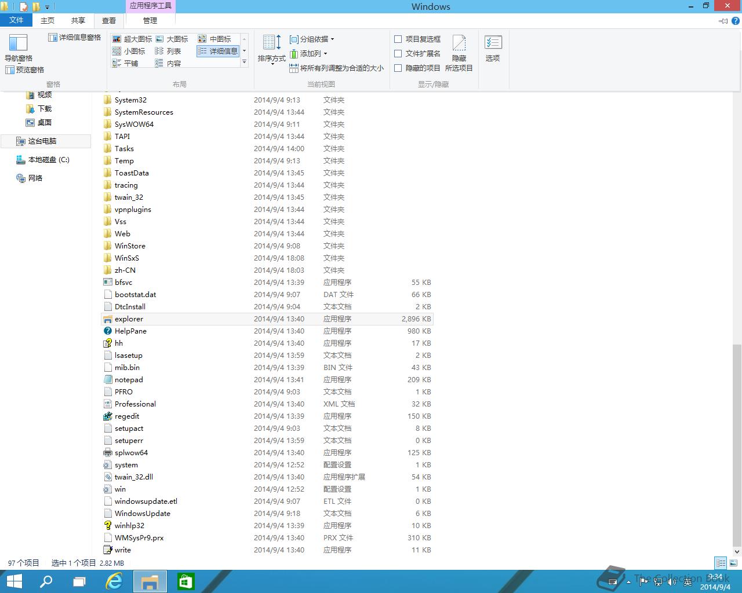
Task: Switch to the Share ribbon tab
Action: 78,20
